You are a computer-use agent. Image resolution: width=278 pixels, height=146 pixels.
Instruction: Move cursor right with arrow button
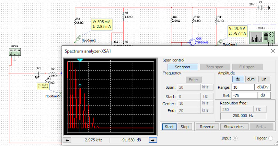click(x=152, y=140)
